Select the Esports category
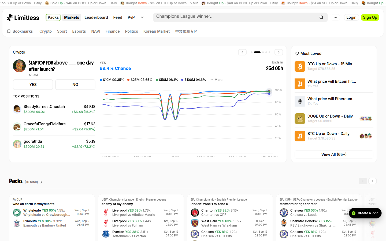 79,31
